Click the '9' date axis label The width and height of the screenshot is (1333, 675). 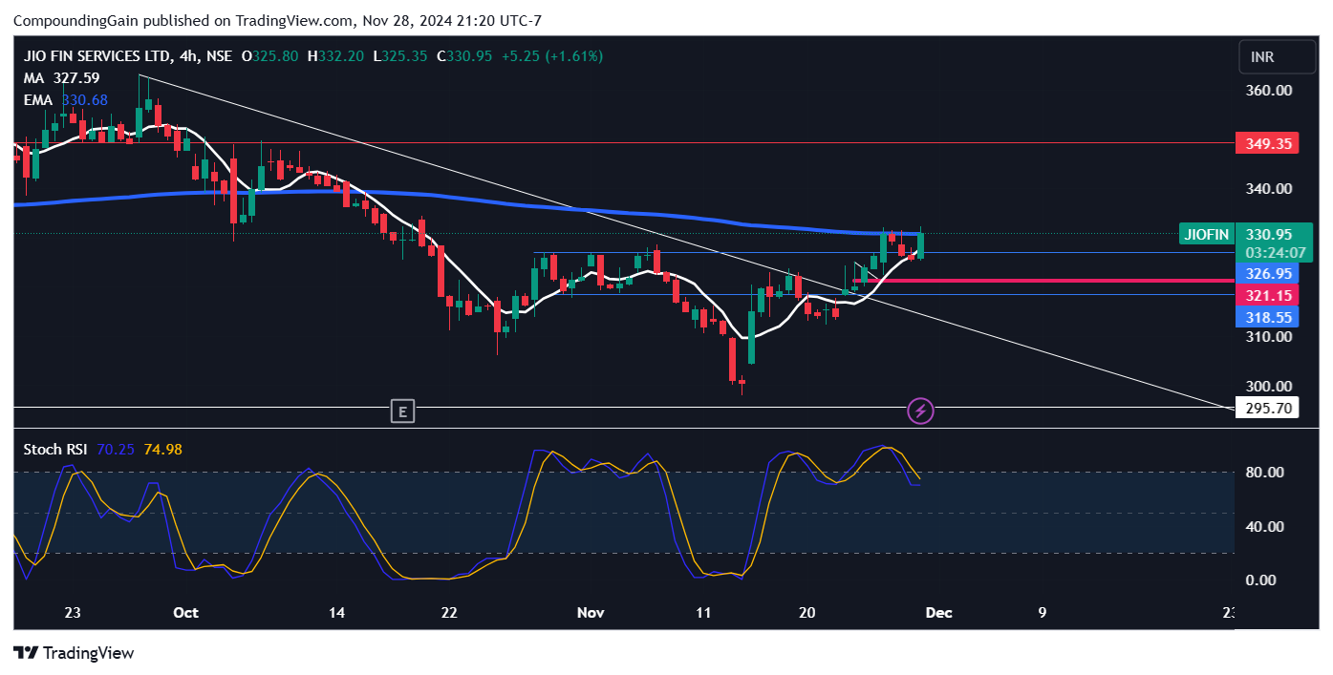(1043, 613)
